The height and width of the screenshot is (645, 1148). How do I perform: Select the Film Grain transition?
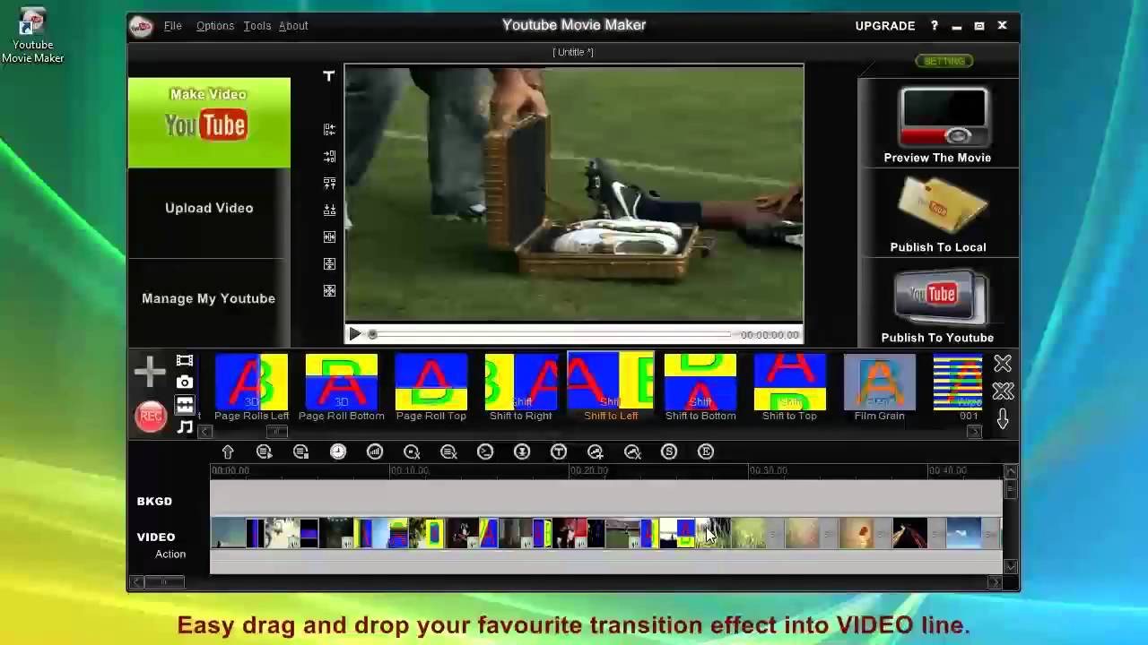click(880, 388)
